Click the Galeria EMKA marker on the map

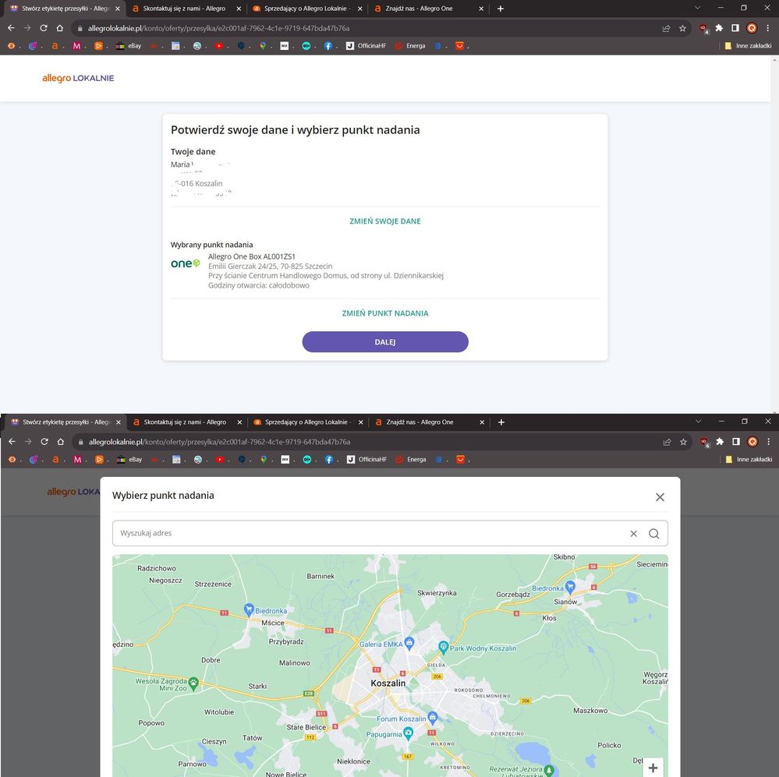(409, 642)
